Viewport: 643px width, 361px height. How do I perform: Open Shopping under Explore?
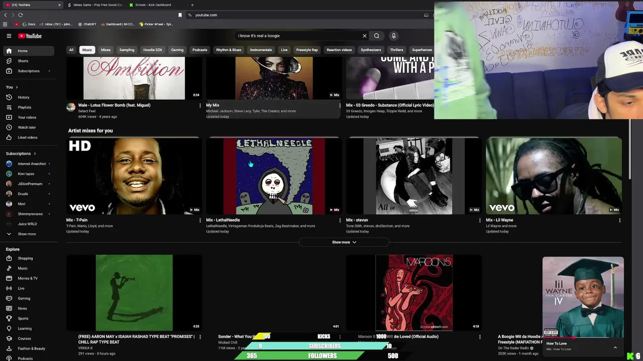[29, 258]
